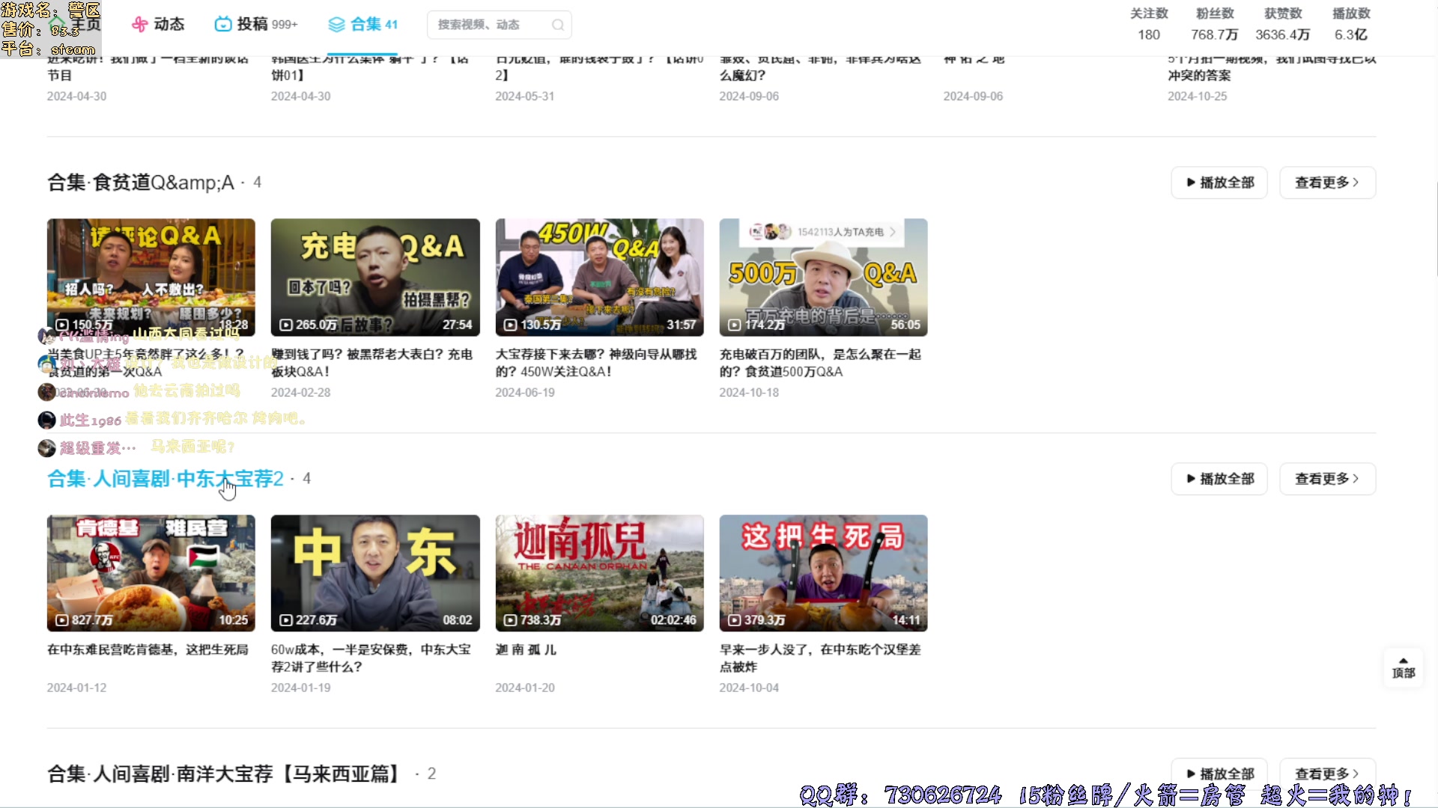Click date 2024-10-04
Image resolution: width=1438 pixels, height=808 pixels.
click(749, 688)
